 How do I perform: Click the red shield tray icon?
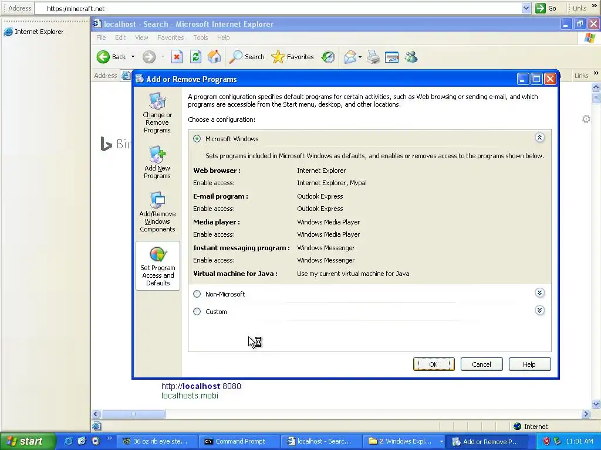(x=546, y=441)
